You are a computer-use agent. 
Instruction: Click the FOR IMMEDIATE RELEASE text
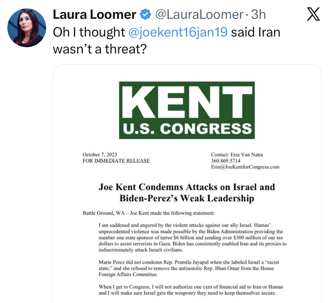pyautogui.click(x=116, y=161)
